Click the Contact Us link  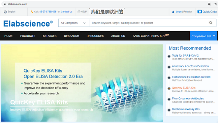coord(67,12)
